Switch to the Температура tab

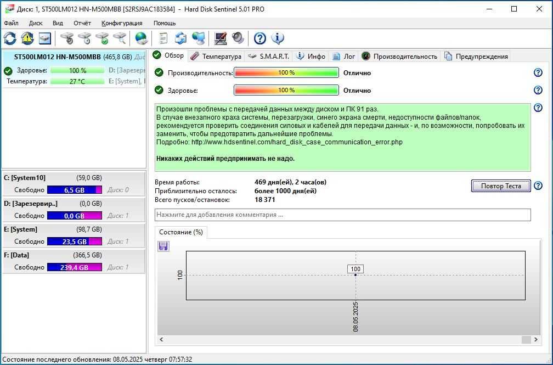coord(216,57)
